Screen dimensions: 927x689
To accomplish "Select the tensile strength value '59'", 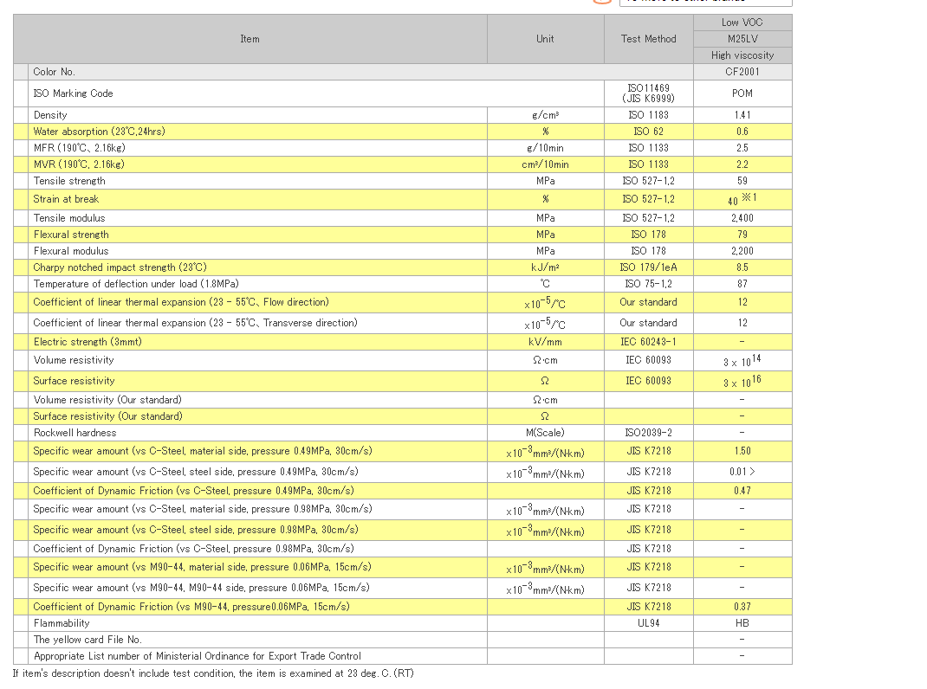I will [x=742, y=182].
